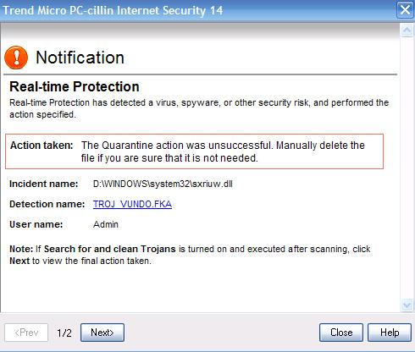Click the Real-time Protection heading
The width and height of the screenshot is (415, 352).
click(75, 86)
